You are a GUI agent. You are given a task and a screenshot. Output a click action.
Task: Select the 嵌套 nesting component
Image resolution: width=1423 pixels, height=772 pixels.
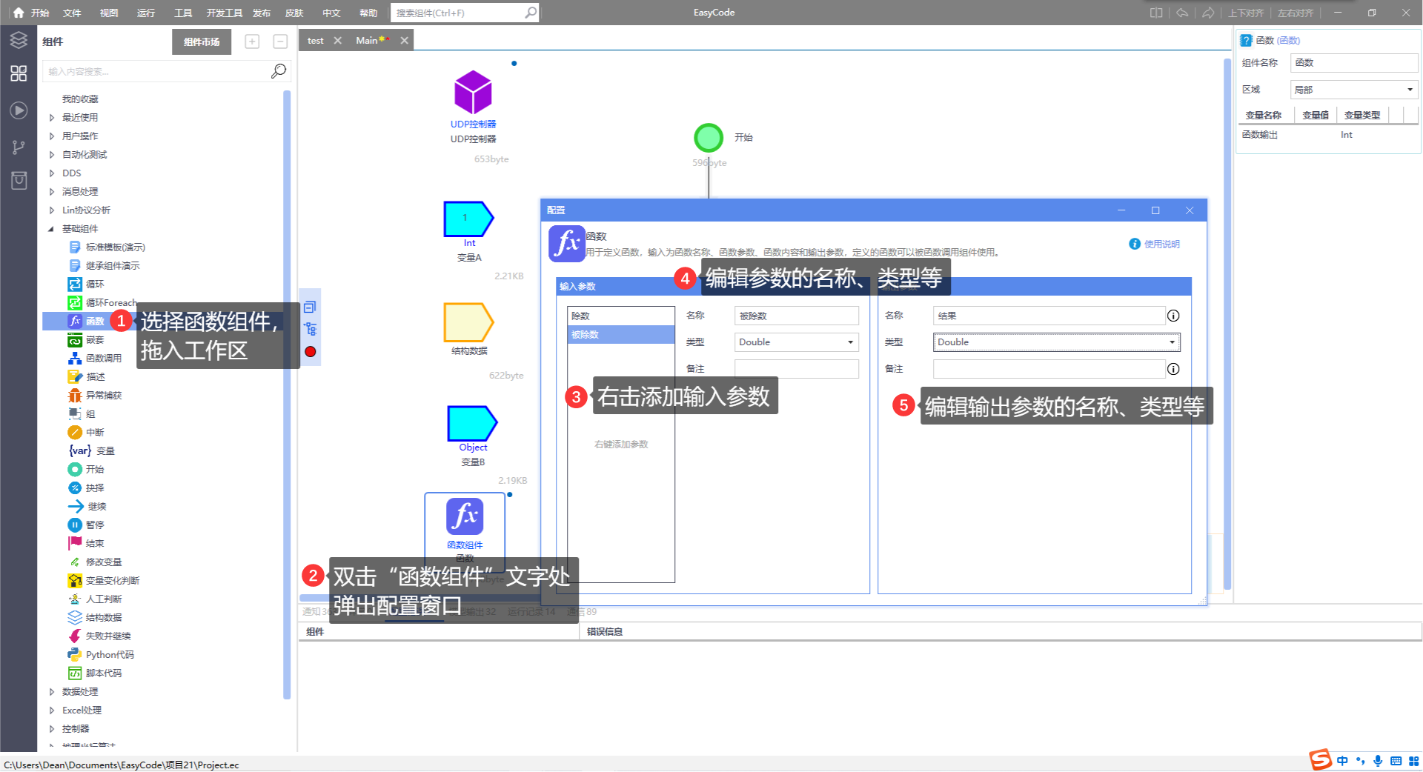[x=87, y=339]
